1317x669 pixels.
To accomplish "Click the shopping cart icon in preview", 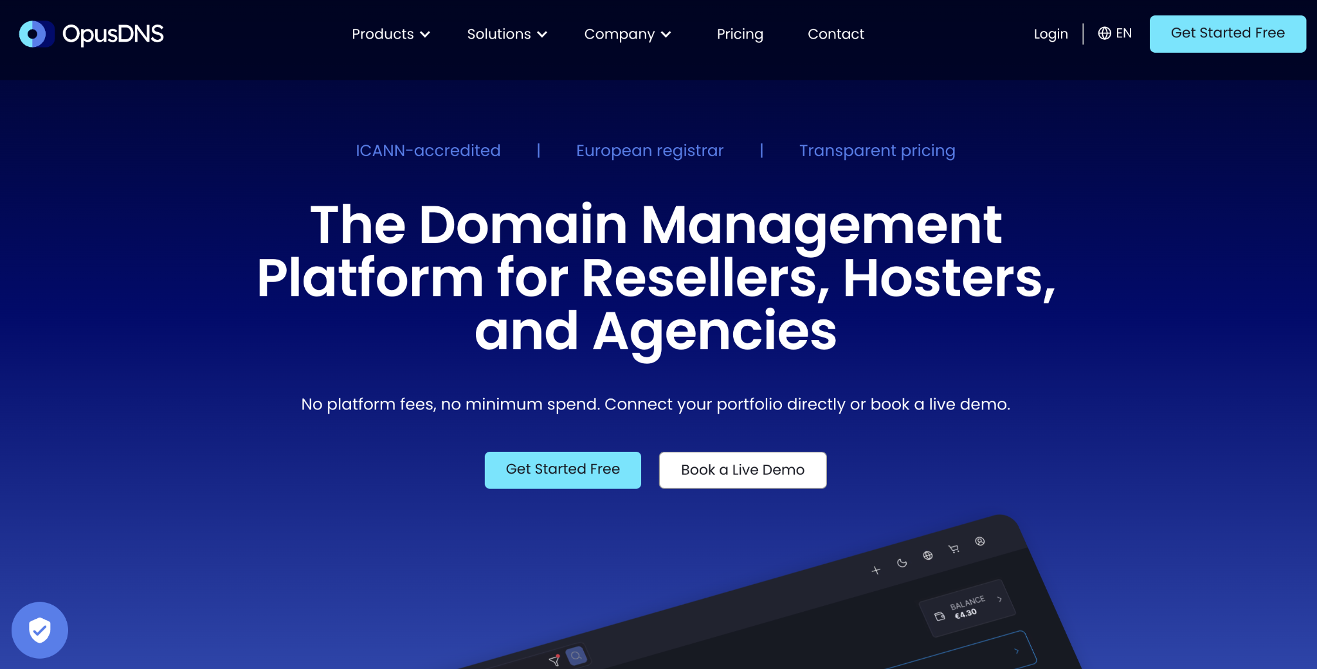I will [954, 549].
